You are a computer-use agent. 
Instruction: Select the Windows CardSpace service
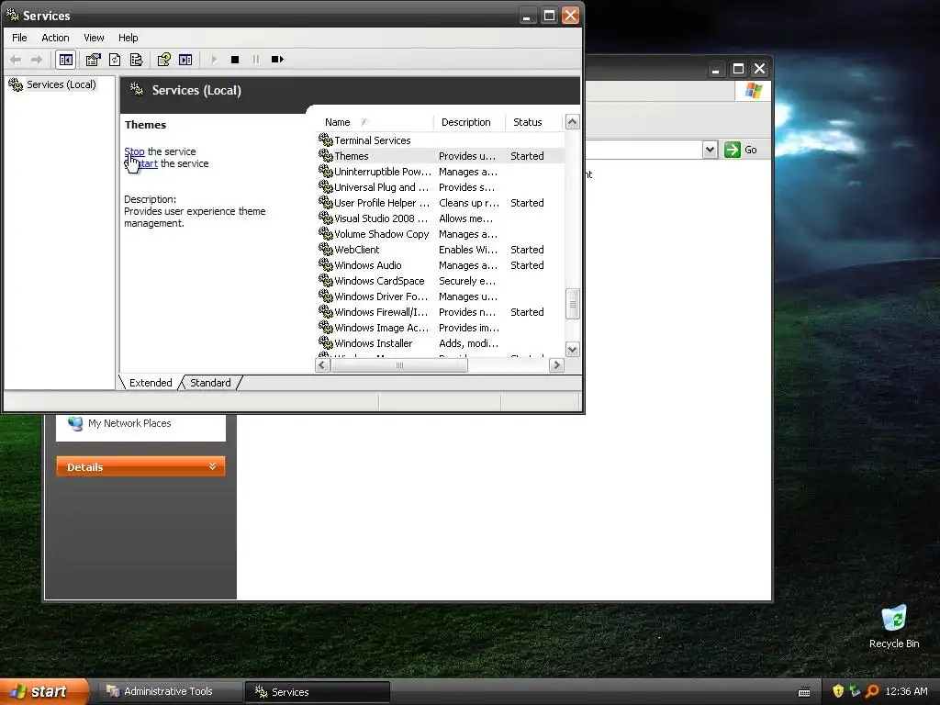(x=441, y=281)
